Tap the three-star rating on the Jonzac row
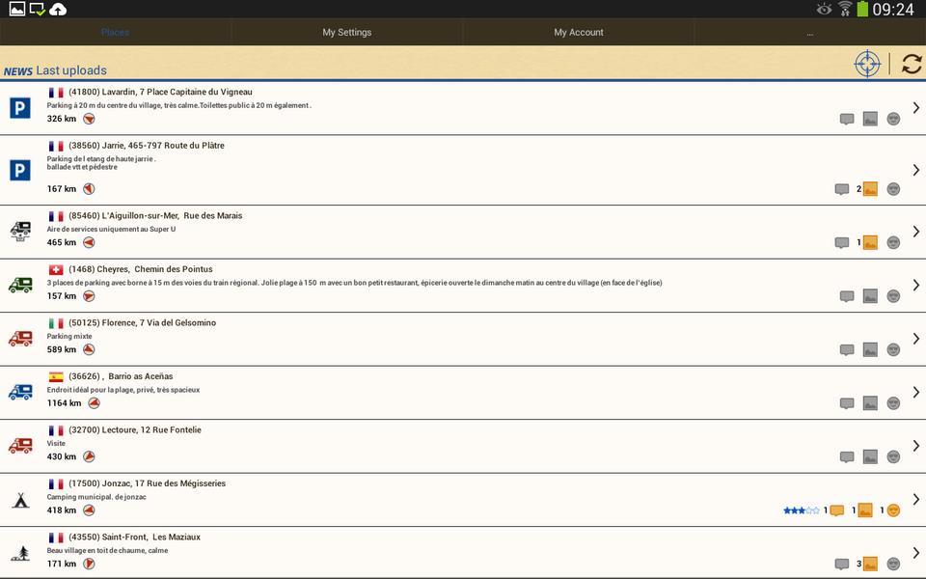The width and height of the screenshot is (926, 579). (x=801, y=510)
